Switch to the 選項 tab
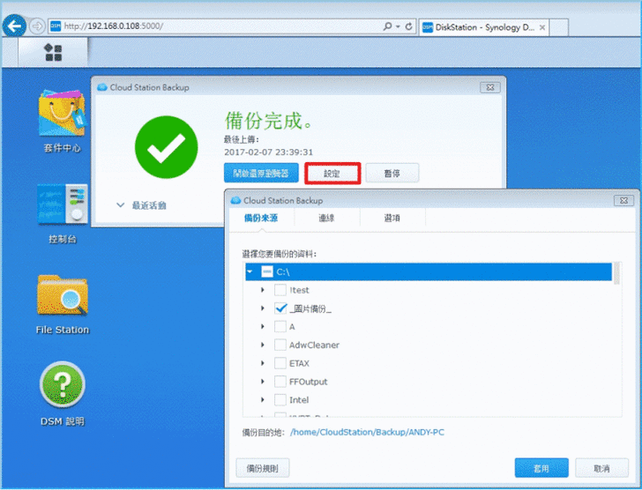The height and width of the screenshot is (490, 642). 392,218
